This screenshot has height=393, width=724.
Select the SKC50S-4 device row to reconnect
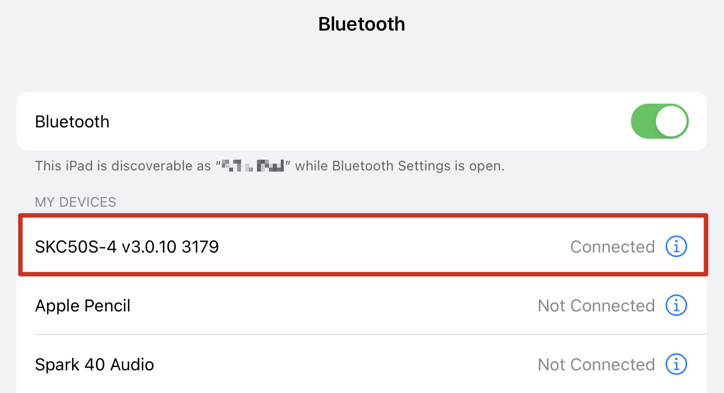click(227, 246)
